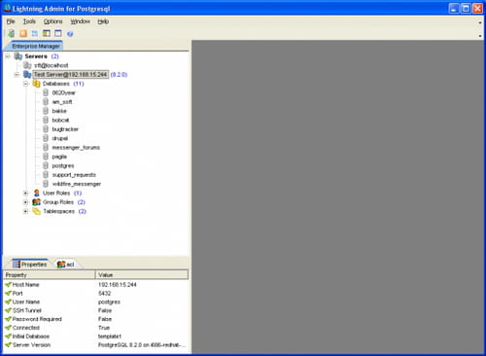This screenshot has width=486, height=356.
Task: Minimize the Lightning Admin window
Action: click(x=454, y=9)
